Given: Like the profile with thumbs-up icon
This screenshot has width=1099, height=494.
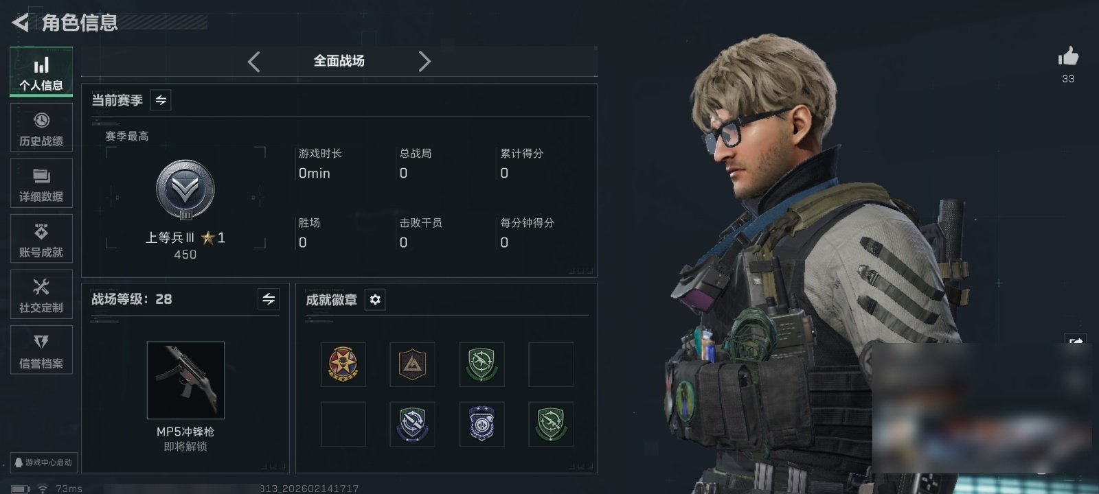Looking at the screenshot, I should coord(1068,56).
